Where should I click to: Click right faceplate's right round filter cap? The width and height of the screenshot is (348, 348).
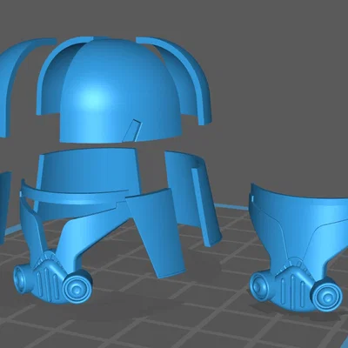(x=326, y=296)
